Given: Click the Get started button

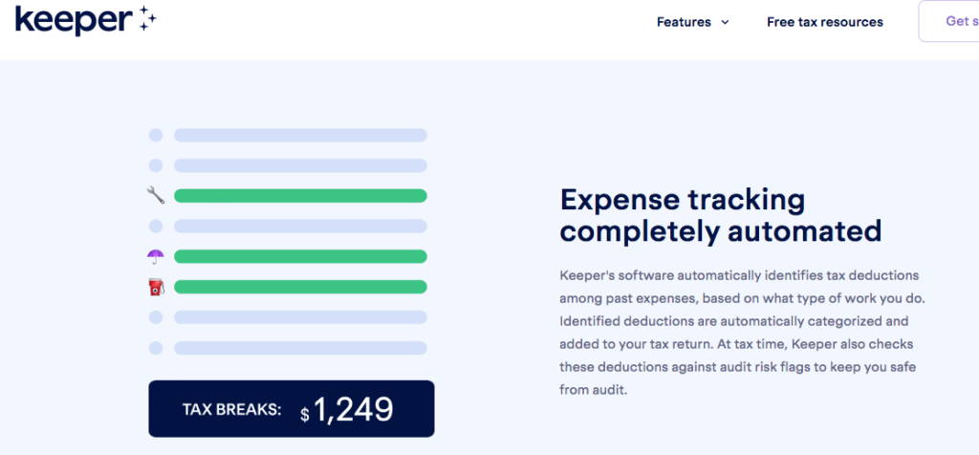Looking at the screenshot, I should click(x=949, y=21).
